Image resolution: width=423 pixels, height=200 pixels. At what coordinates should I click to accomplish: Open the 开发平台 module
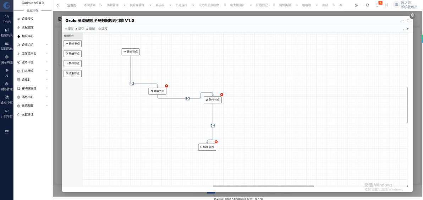(x=7, y=113)
